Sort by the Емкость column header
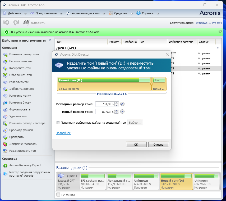226x201 pixels. 114,42
